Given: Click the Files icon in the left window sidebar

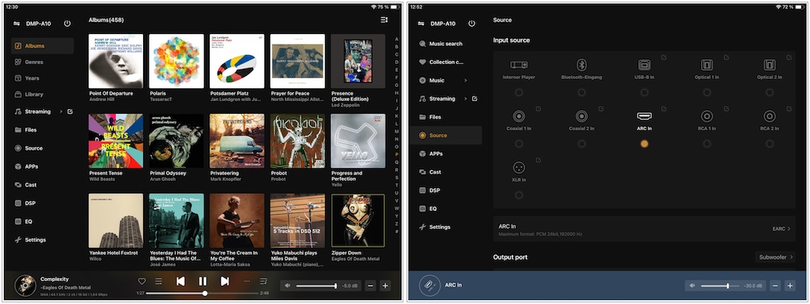Looking at the screenshot, I should point(18,129).
